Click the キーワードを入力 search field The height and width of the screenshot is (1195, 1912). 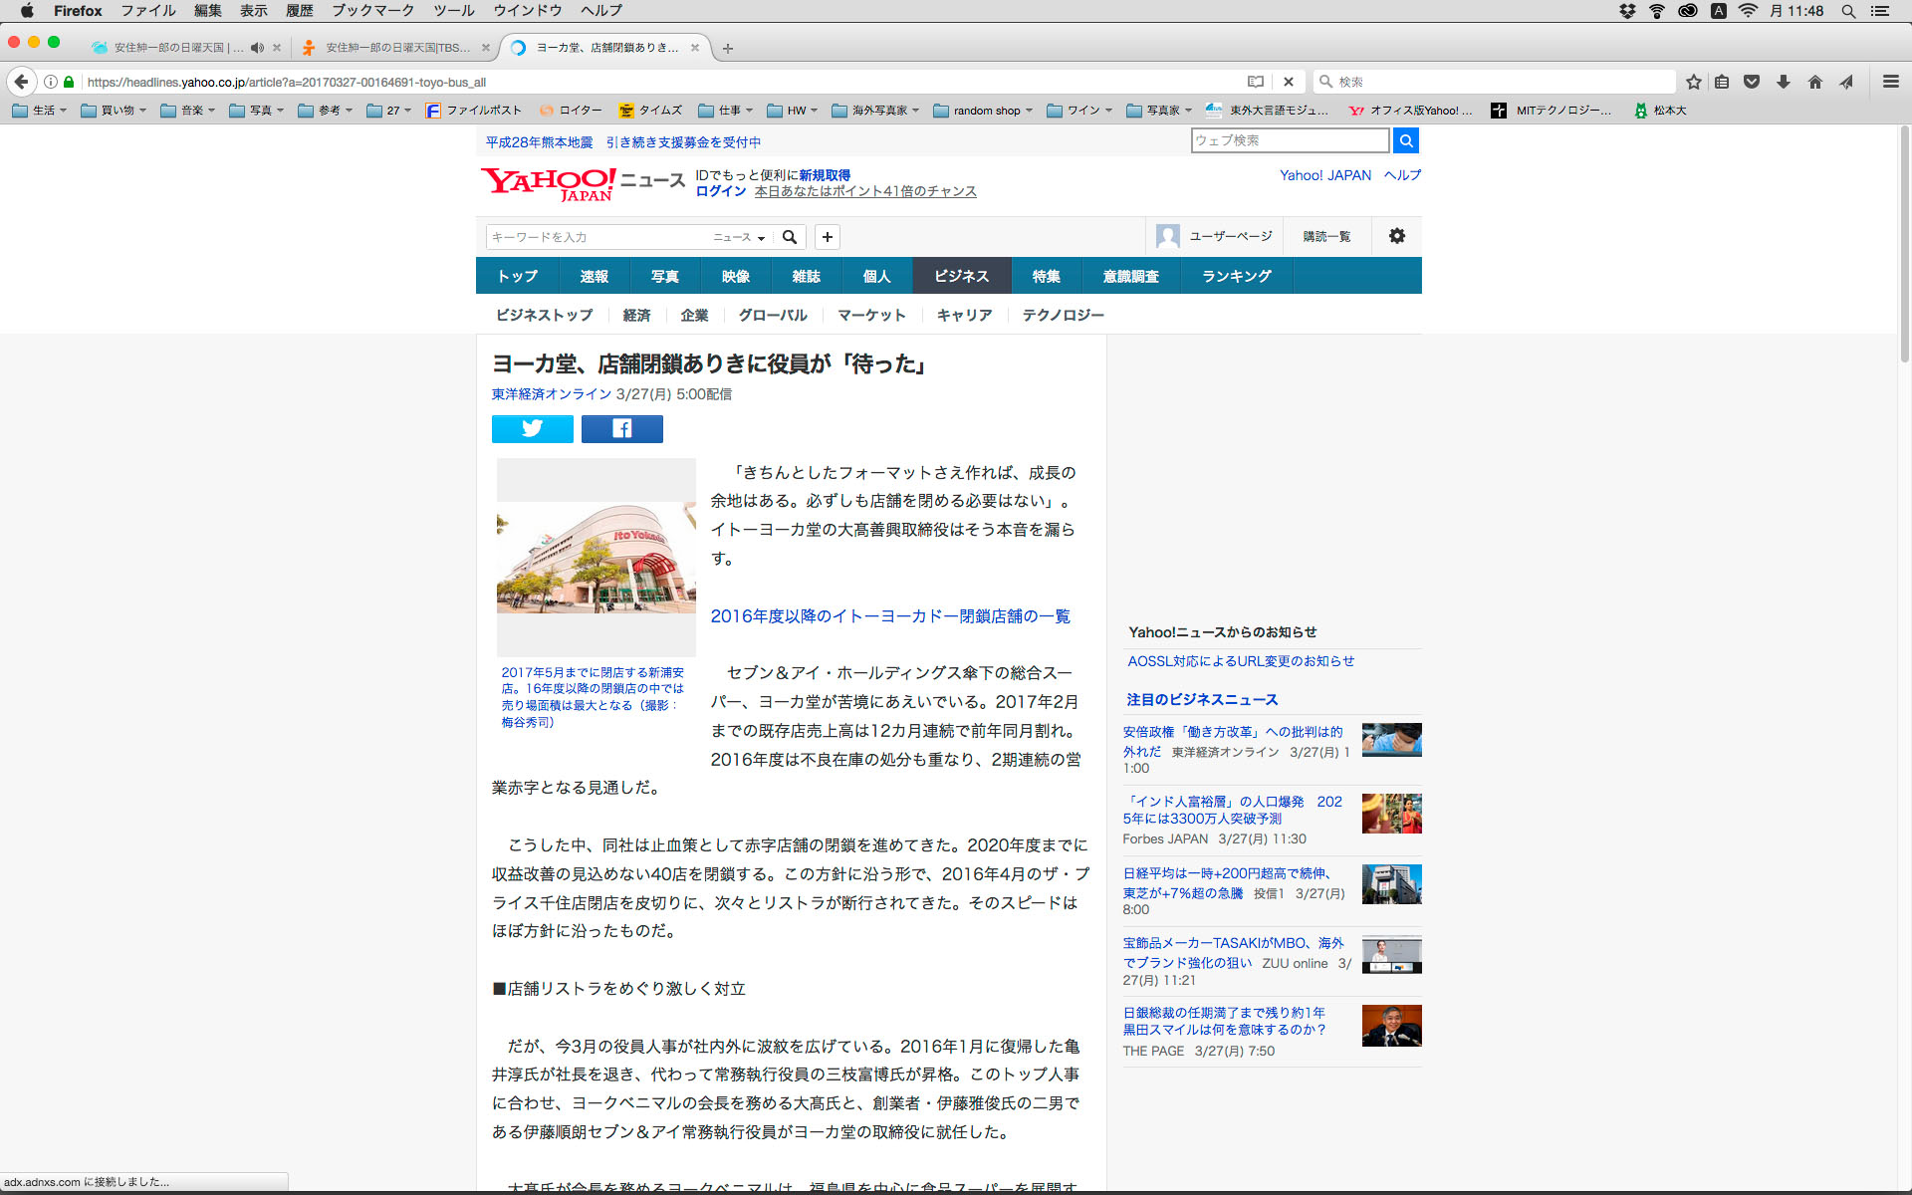click(597, 237)
